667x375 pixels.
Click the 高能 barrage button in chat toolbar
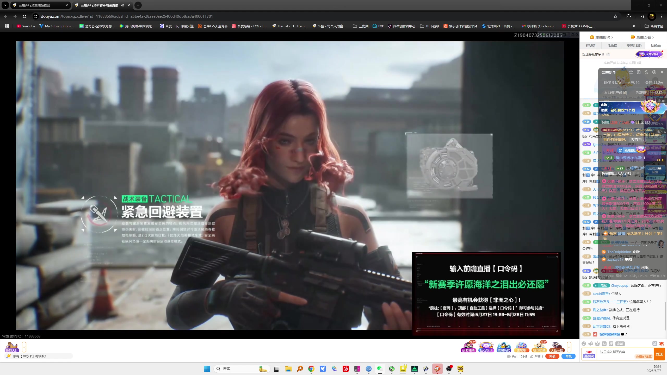click(620, 344)
